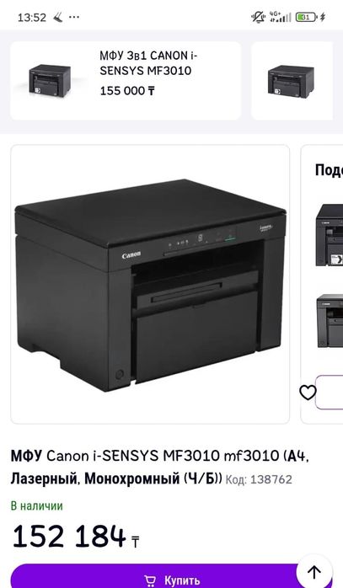Tap the 155 000 ₸ price in the top card
The height and width of the screenshot is (588, 343).
(x=127, y=91)
